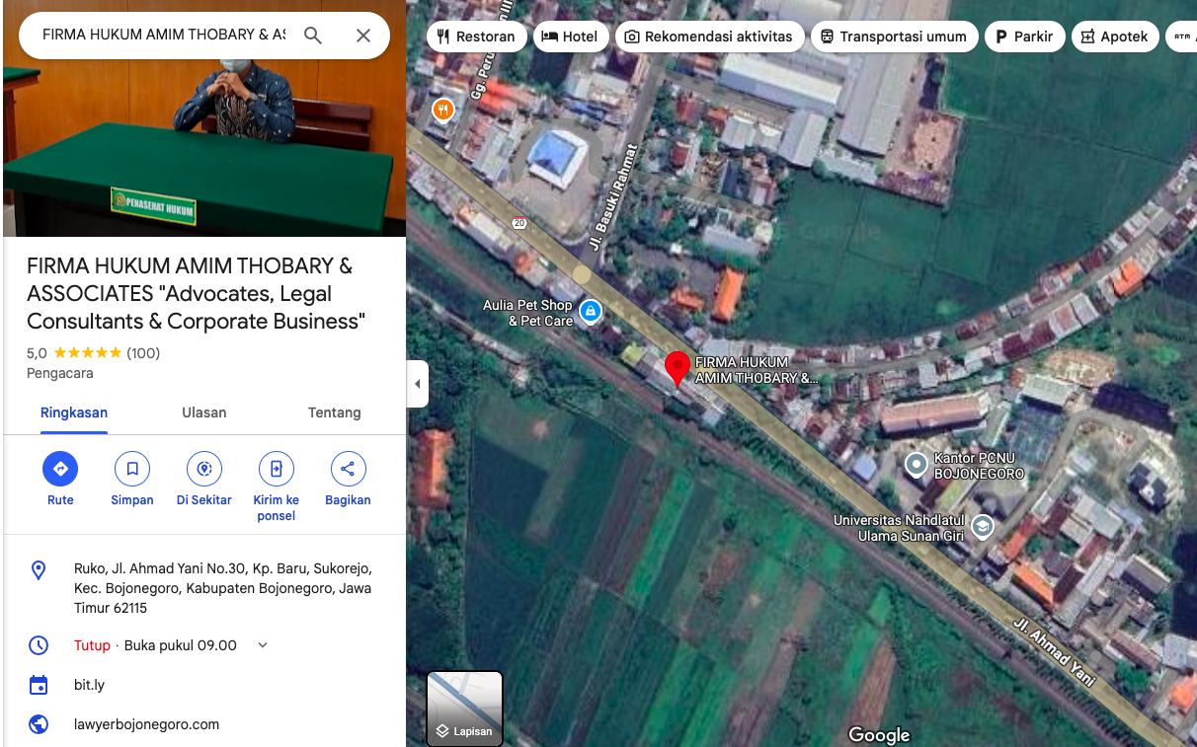Image resolution: width=1197 pixels, height=747 pixels.
Task: Click Kirim ke ponsel icon
Action: click(x=277, y=469)
